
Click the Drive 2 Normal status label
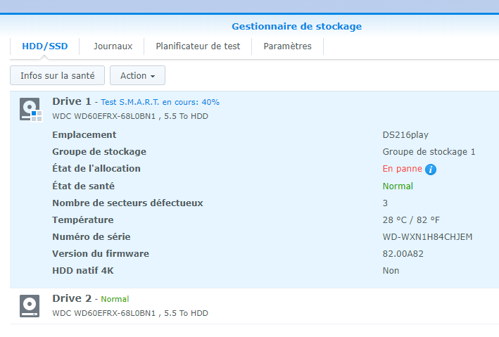pos(115,299)
